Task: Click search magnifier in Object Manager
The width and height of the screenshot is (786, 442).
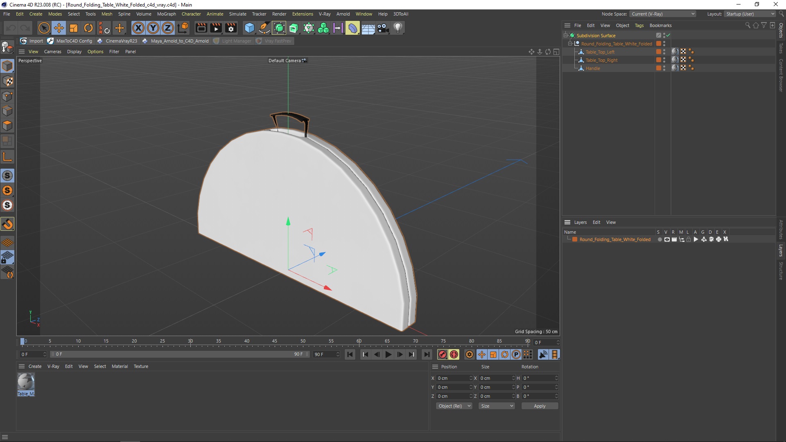Action: pos(748,25)
